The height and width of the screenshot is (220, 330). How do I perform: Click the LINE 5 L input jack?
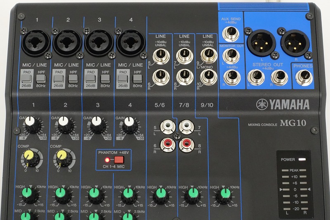pos(161,56)
